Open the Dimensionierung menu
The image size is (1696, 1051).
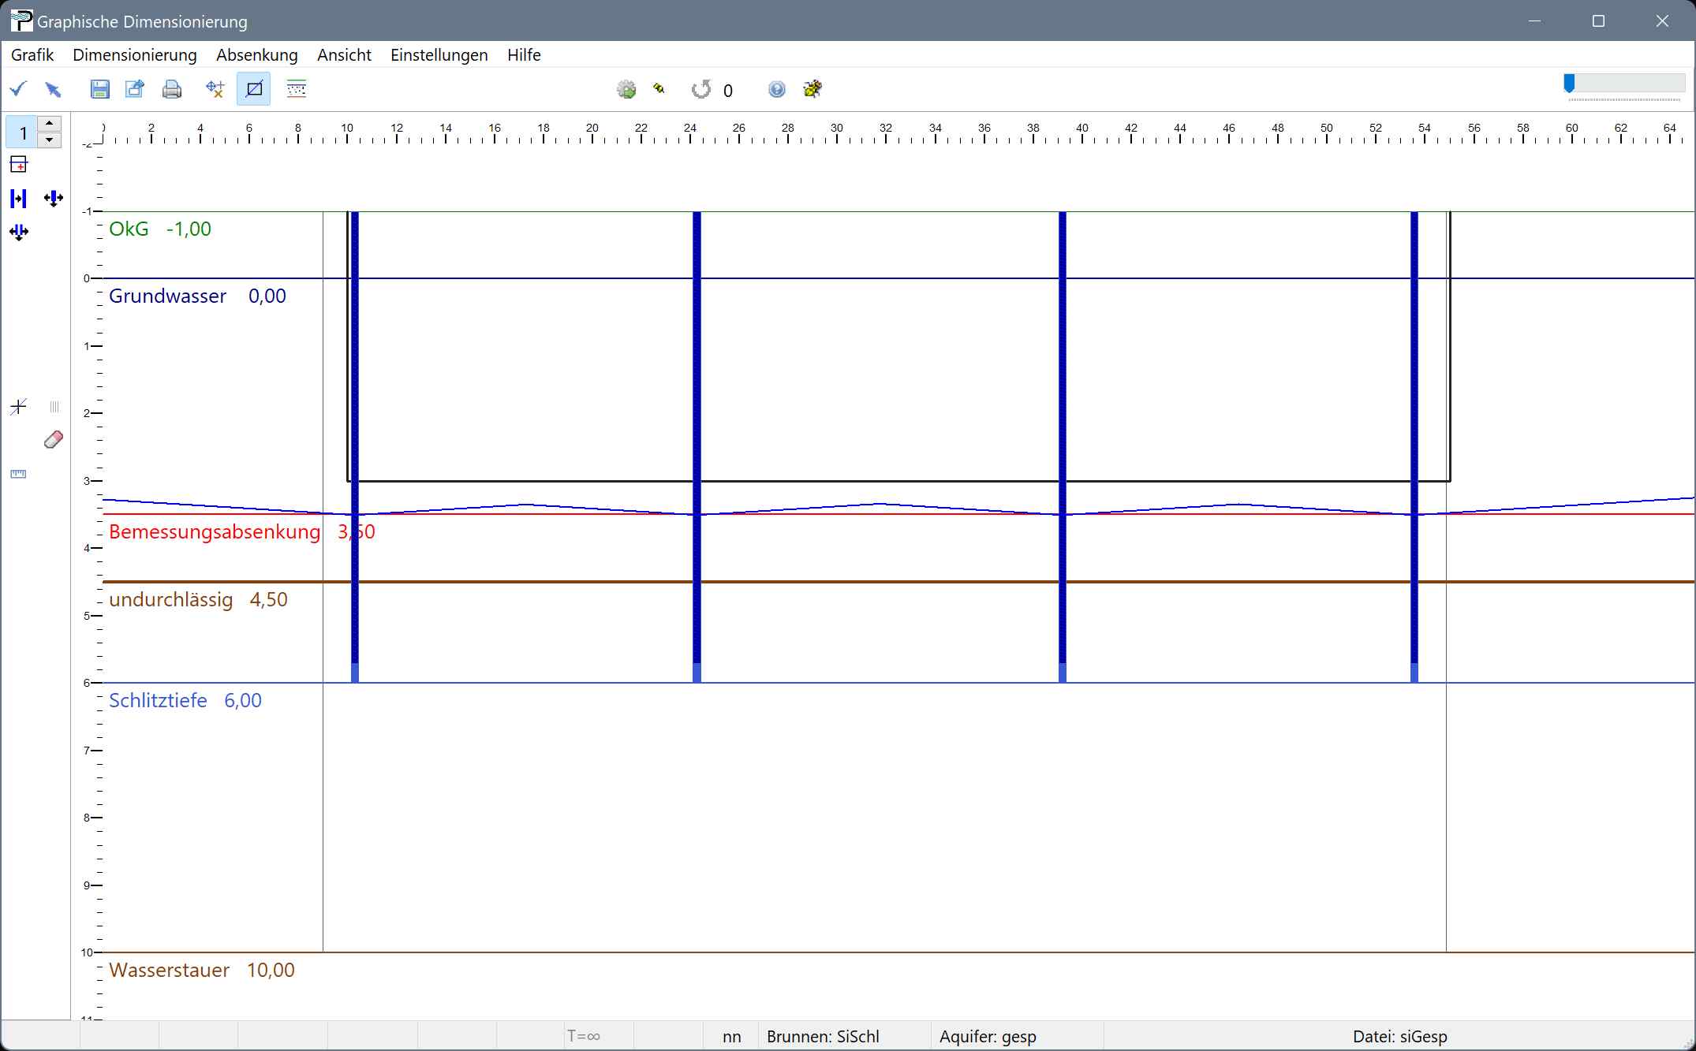coord(135,55)
